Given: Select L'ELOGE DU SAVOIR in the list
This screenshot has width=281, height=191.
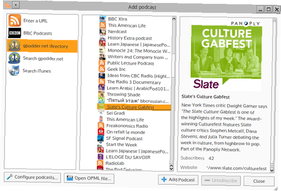Looking at the screenshot, I should [x=128, y=157].
